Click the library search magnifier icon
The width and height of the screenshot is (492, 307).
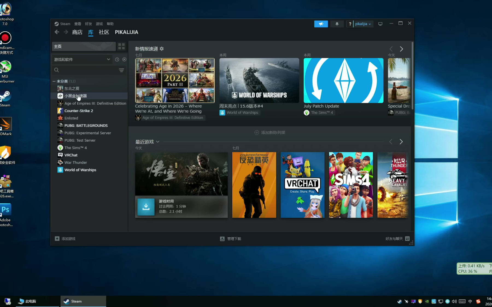coord(57,70)
